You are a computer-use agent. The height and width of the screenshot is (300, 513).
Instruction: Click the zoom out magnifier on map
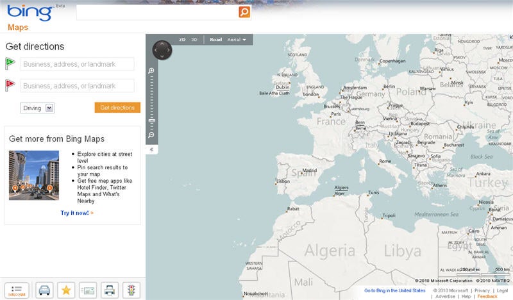pyautogui.click(x=151, y=135)
